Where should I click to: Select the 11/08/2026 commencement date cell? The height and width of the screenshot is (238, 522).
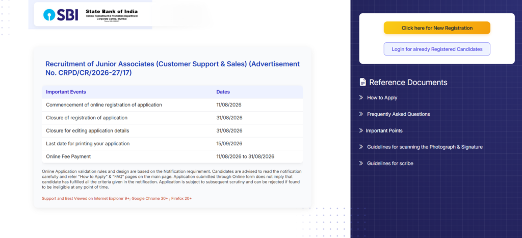coord(229,105)
